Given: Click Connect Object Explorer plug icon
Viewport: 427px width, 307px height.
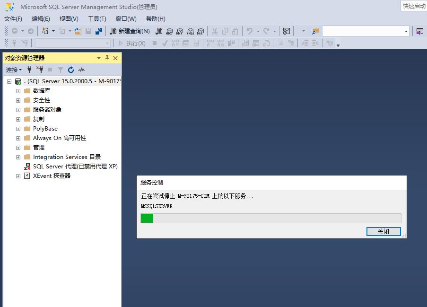Looking at the screenshot, I should point(29,70).
